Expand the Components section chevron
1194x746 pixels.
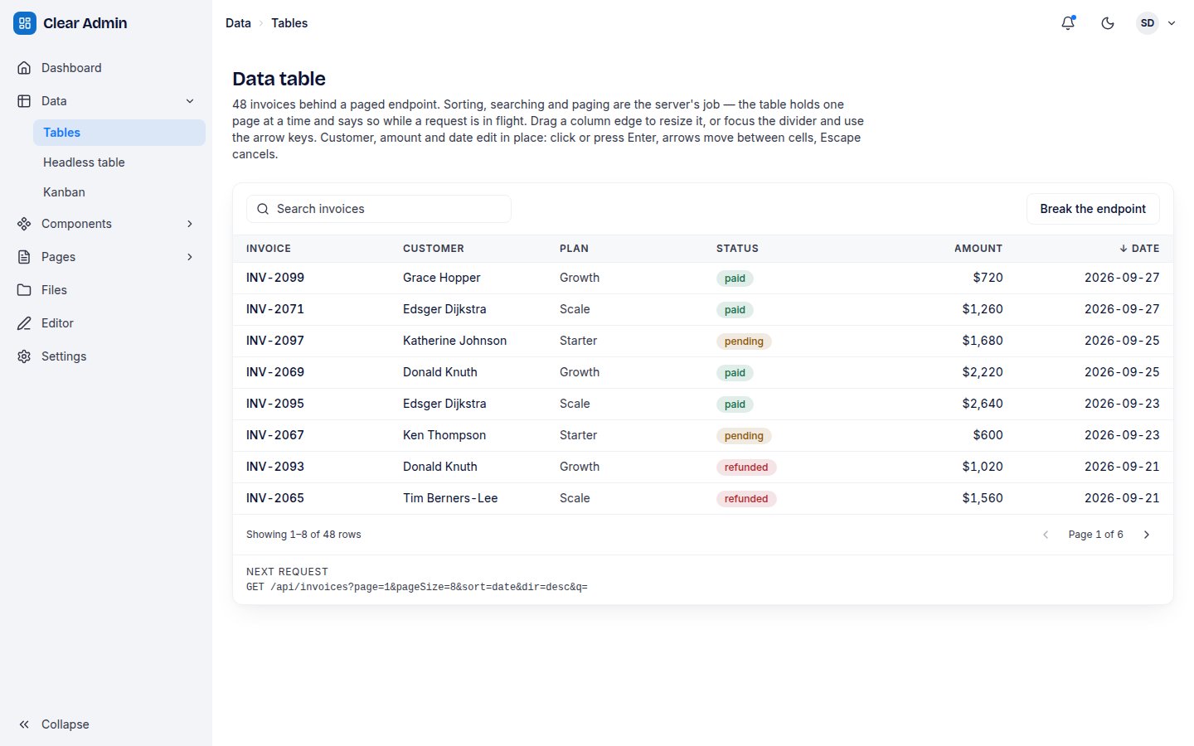click(190, 224)
